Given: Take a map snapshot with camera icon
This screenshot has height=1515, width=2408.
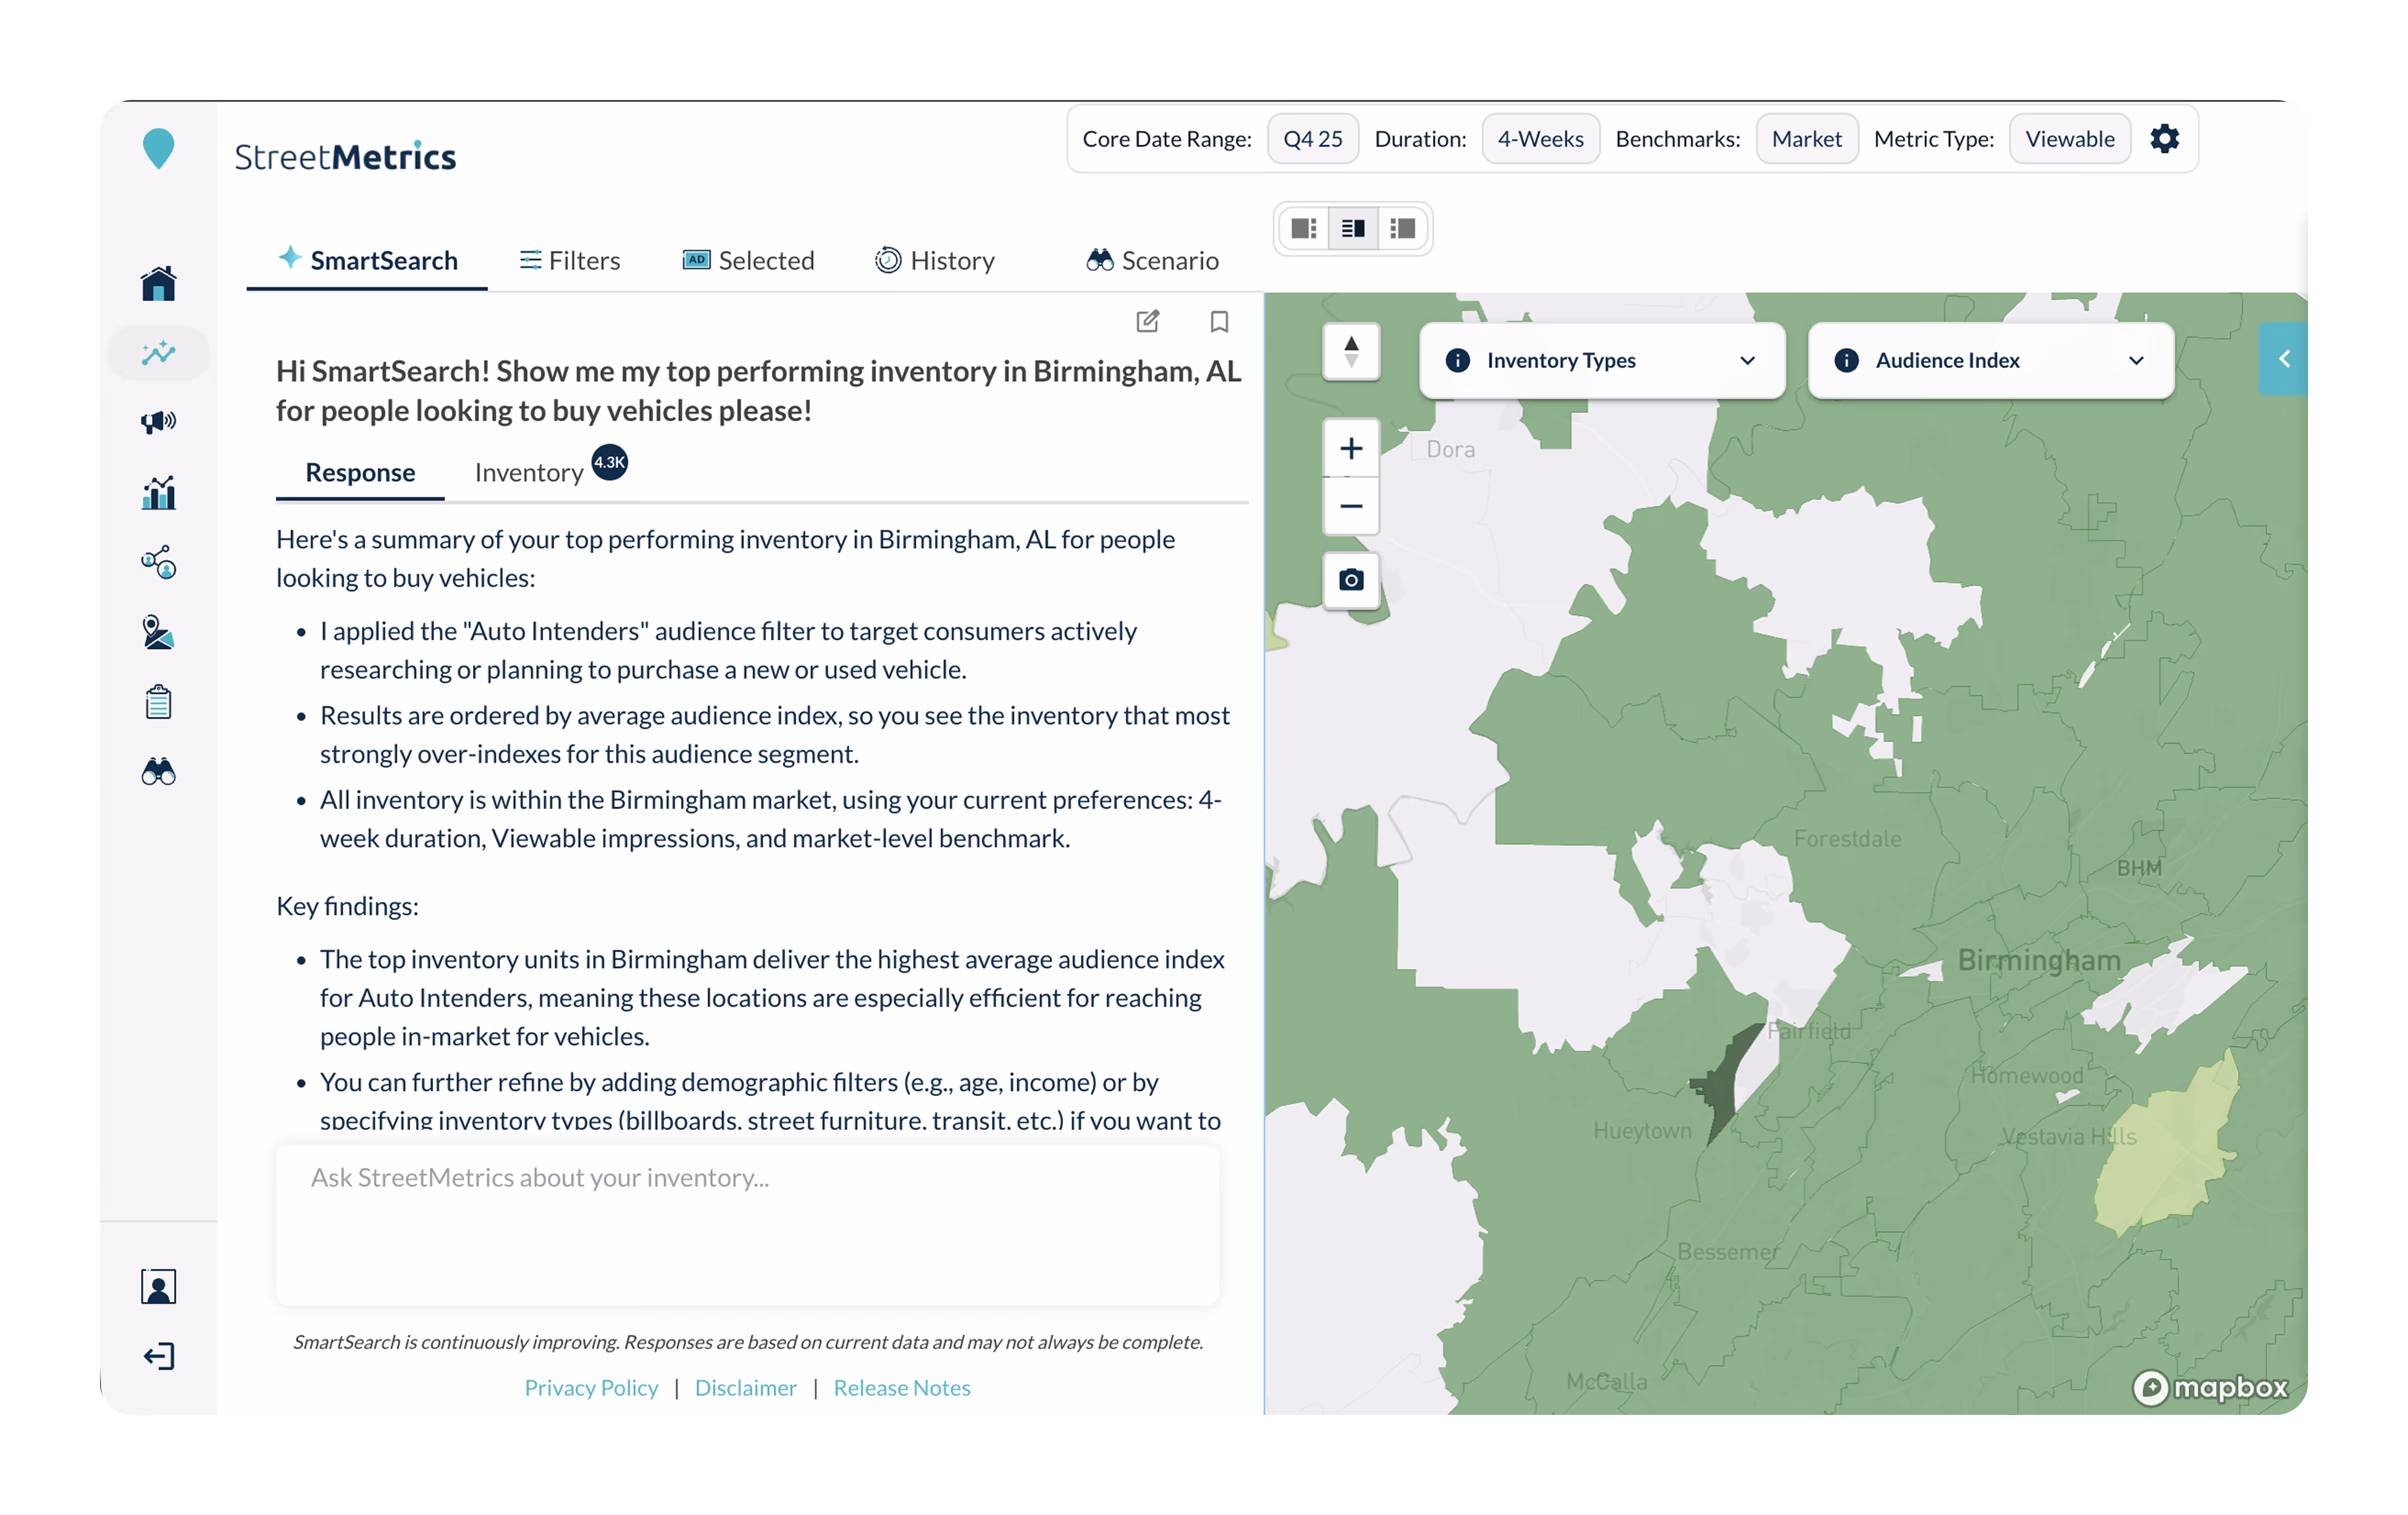Looking at the screenshot, I should (x=1351, y=580).
